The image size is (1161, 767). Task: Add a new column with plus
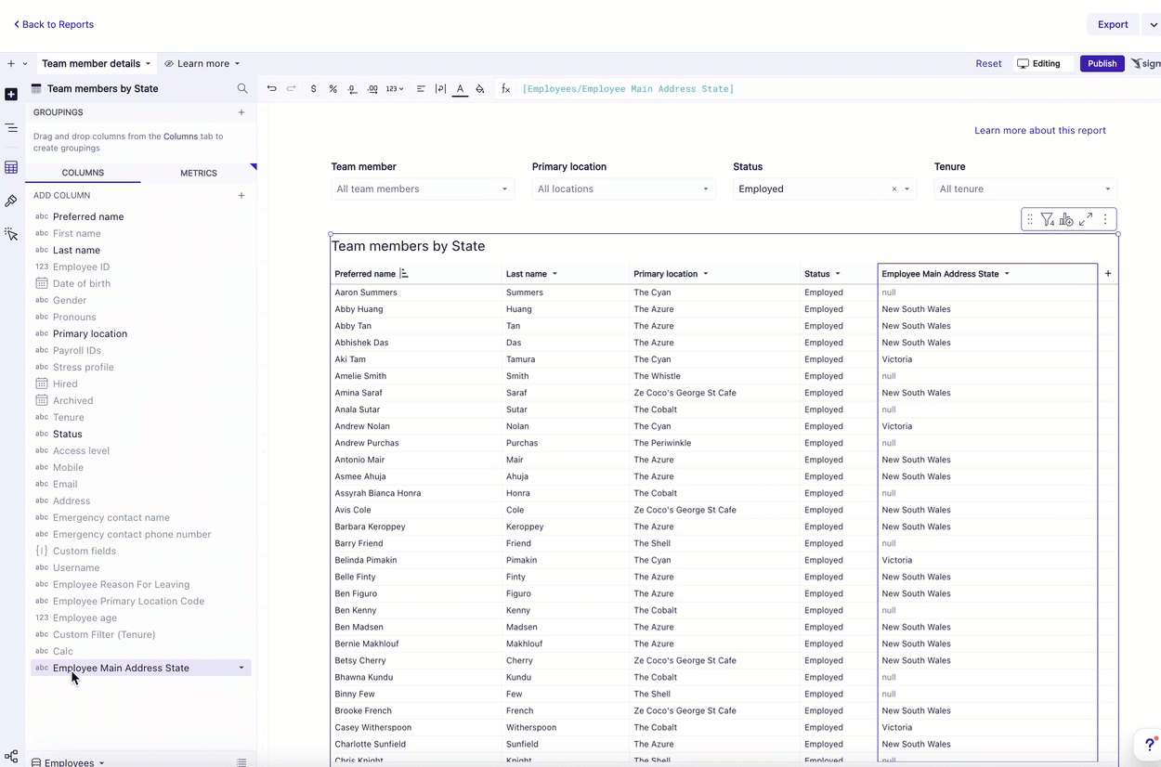[x=241, y=196]
